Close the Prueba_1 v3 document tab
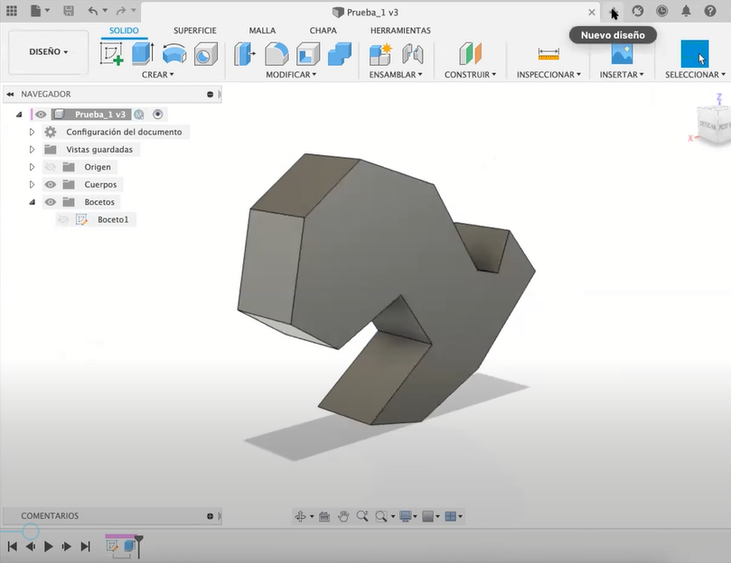The height and width of the screenshot is (563, 731). tap(592, 12)
